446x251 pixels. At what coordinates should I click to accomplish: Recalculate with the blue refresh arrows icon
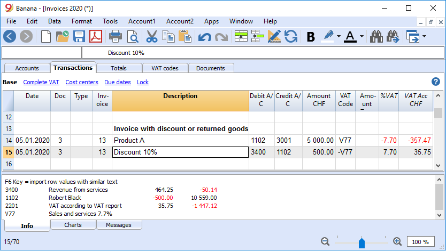tap(291, 37)
